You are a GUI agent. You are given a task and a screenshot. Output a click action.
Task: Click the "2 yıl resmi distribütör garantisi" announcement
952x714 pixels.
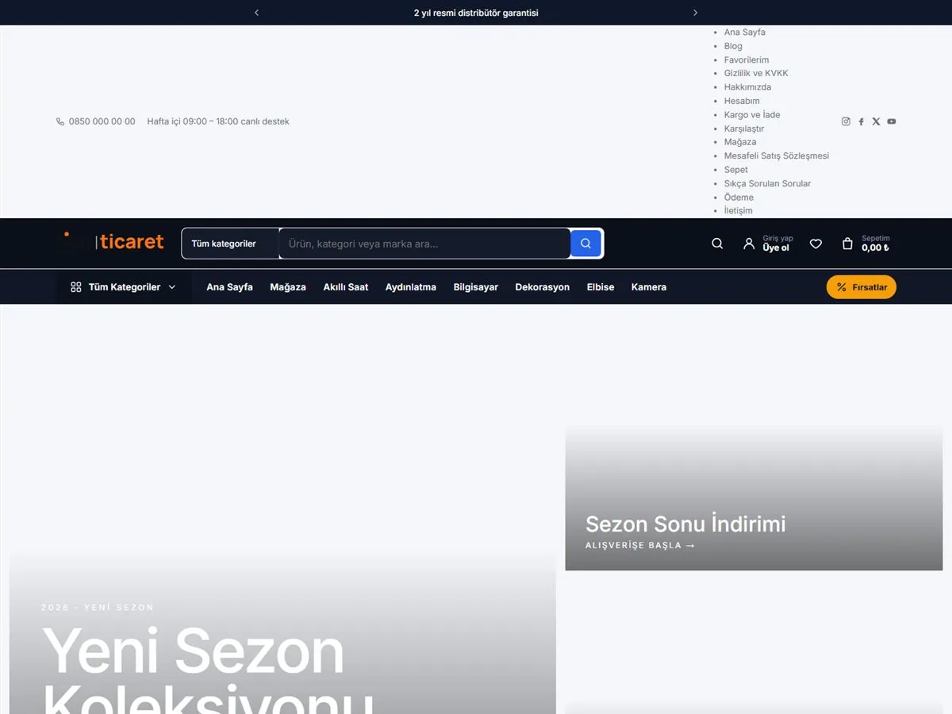[x=476, y=13]
